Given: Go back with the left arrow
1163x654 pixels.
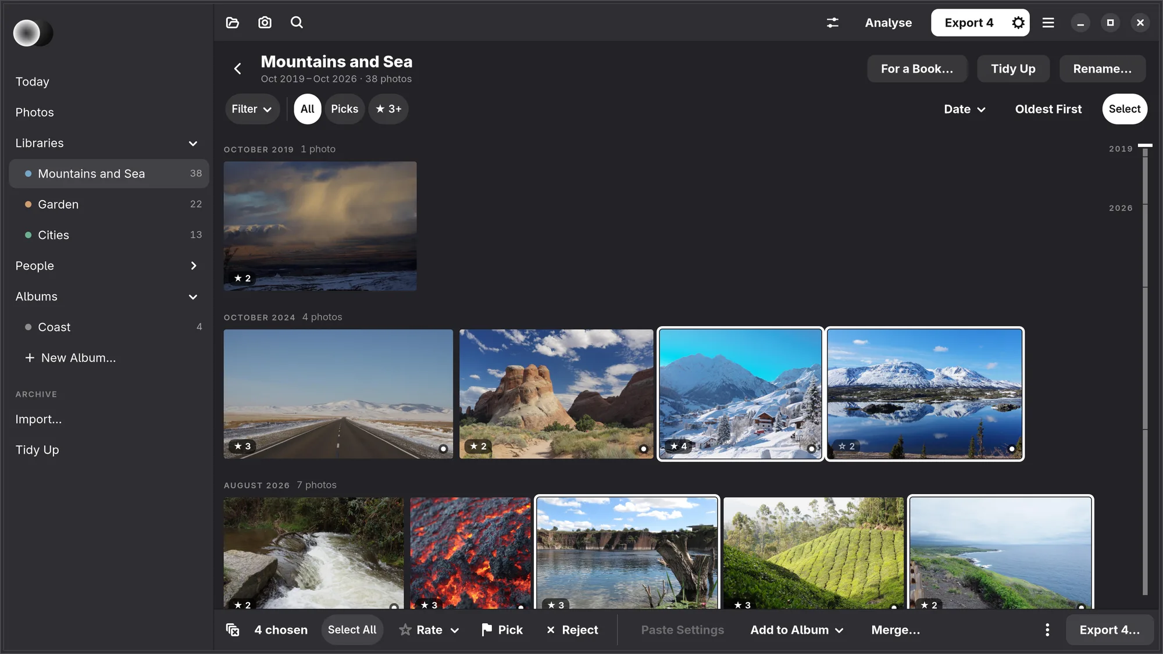Looking at the screenshot, I should point(238,69).
